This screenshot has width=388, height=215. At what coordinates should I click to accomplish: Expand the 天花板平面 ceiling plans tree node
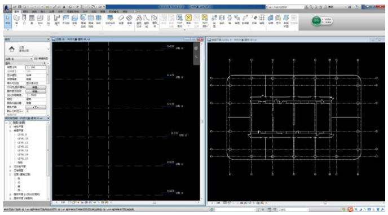[x=11, y=166]
